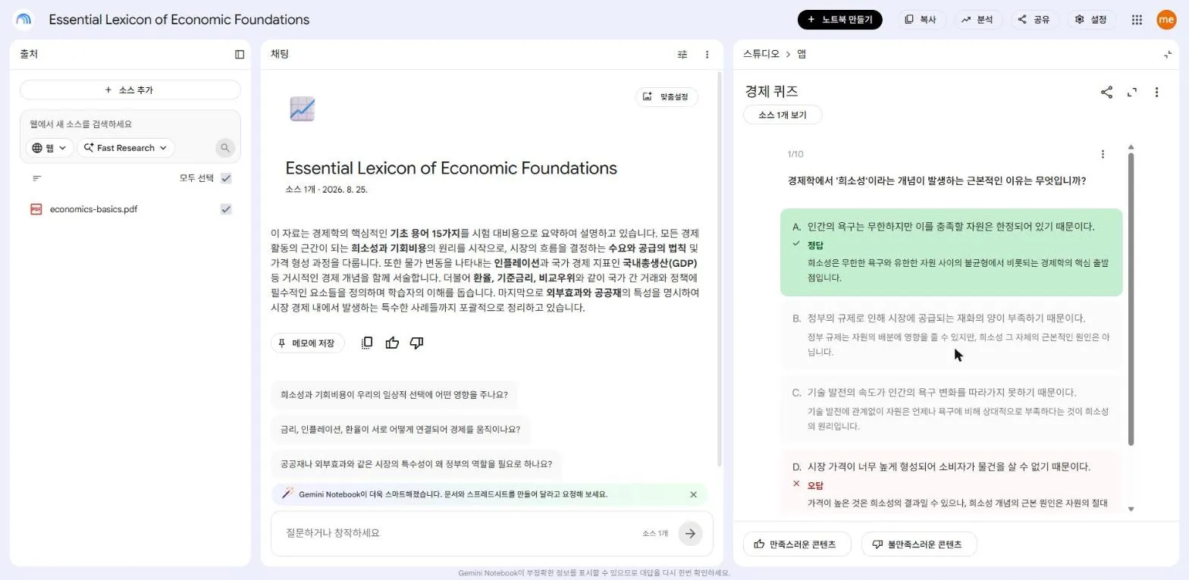Select the economics-basics.pdf source row
The height and width of the screenshot is (580, 1189).
pos(130,209)
